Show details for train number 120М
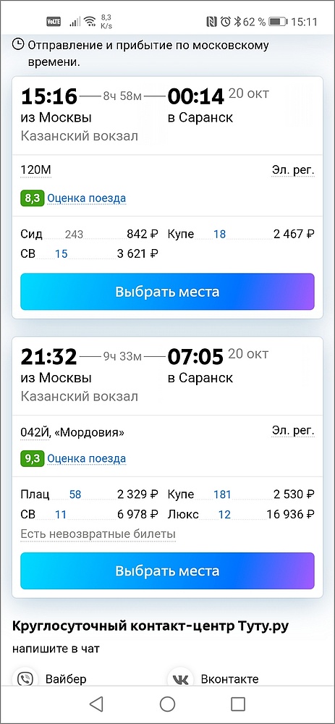This screenshot has height=724, width=335. pos(35,171)
